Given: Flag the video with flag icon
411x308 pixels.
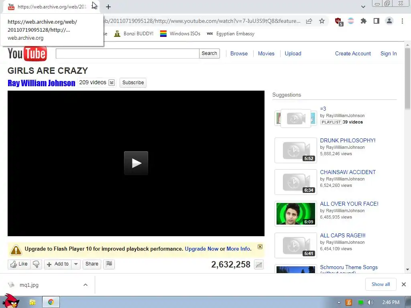Looking at the screenshot, I should point(109,264).
